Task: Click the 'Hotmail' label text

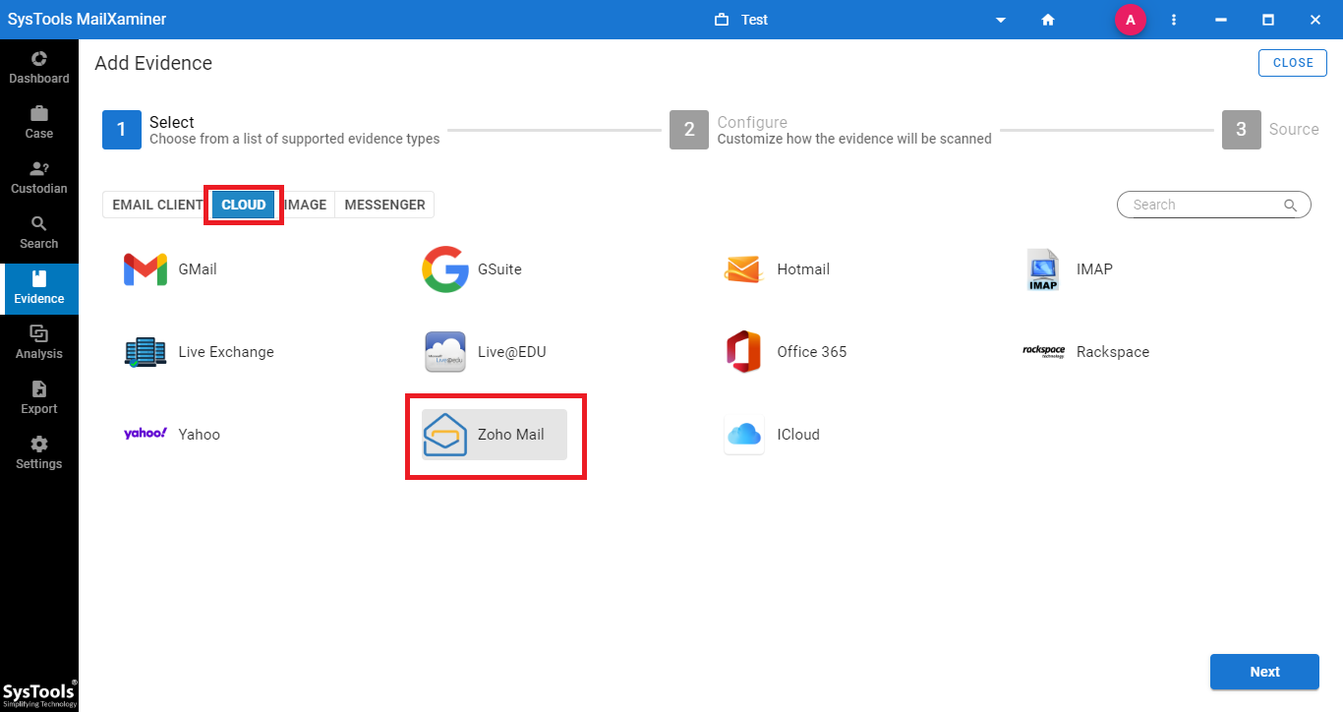Action: click(x=803, y=269)
